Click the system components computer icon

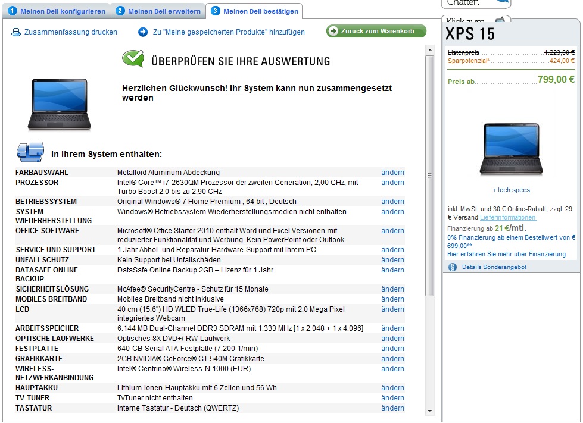coord(30,152)
